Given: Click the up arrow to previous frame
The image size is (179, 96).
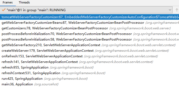Looking at the screenshot, I should coord(177,10).
